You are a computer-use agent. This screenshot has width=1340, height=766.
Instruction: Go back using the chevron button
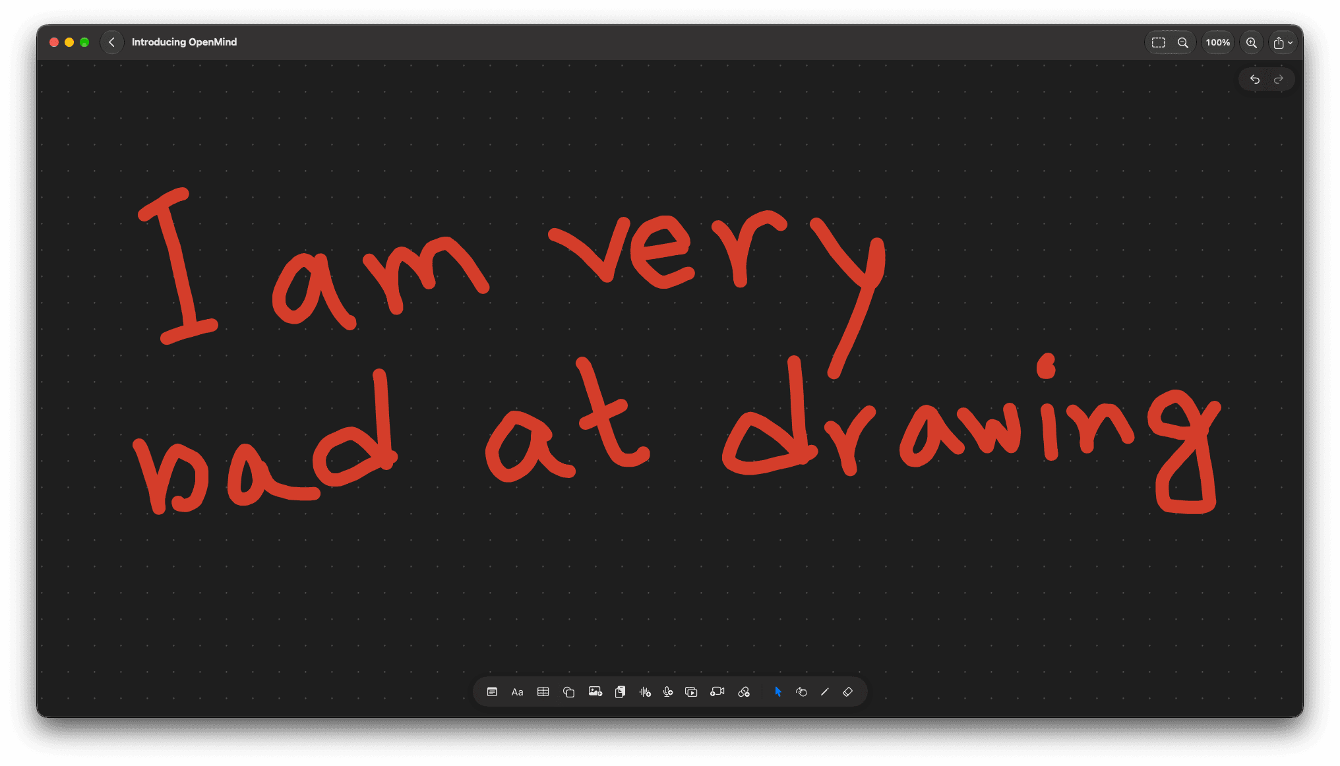point(112,42)
